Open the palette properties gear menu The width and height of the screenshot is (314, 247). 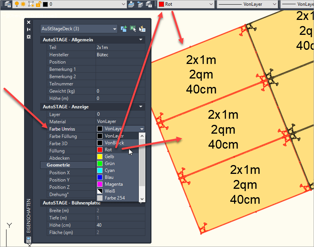(x=29, y=37)
